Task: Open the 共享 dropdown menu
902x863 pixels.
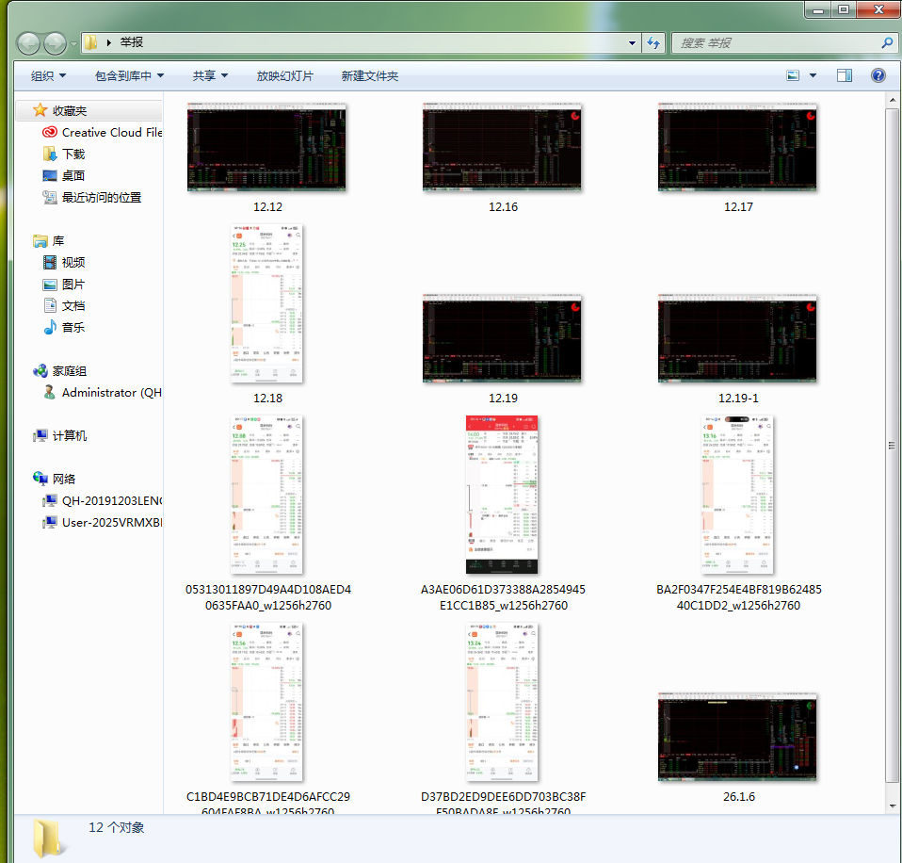Action: point(210,75)
